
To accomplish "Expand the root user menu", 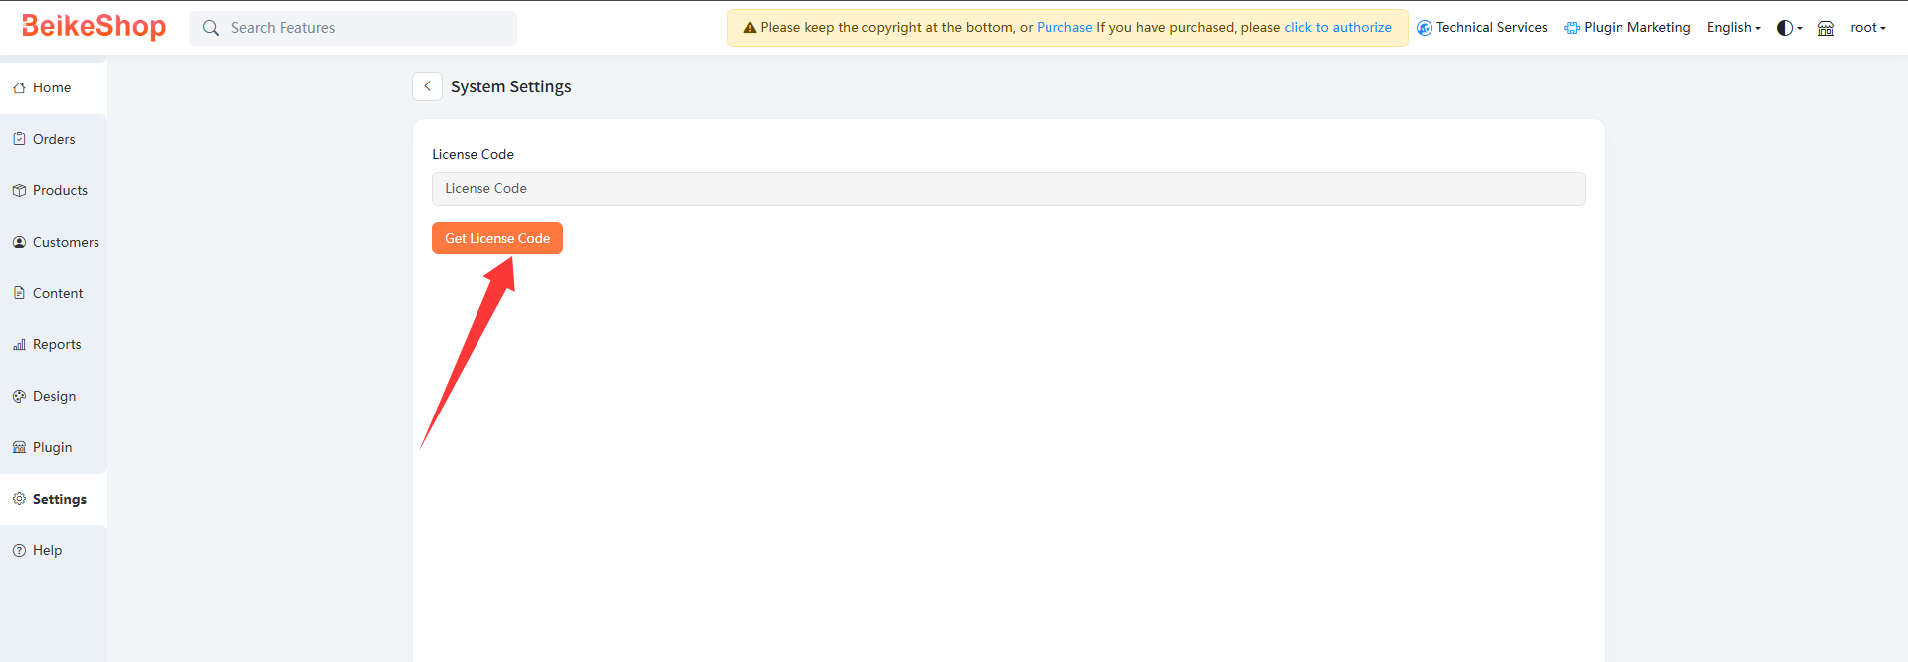I will [x=1867, y=28].
